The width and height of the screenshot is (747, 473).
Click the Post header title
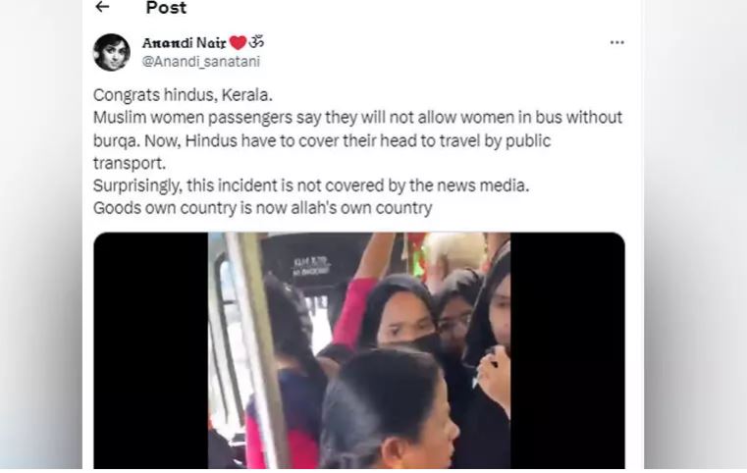tap(166, 8)
